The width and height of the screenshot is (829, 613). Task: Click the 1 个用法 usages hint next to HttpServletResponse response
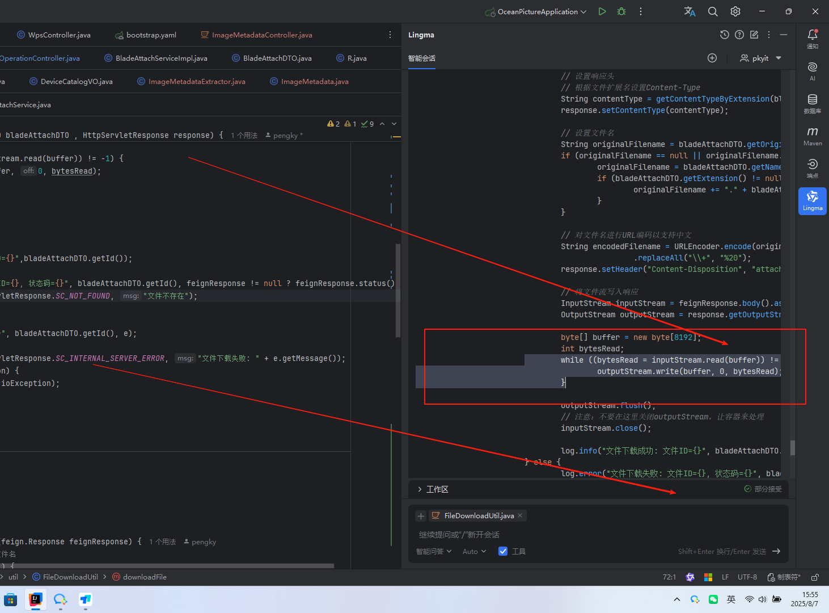(244, 135)
